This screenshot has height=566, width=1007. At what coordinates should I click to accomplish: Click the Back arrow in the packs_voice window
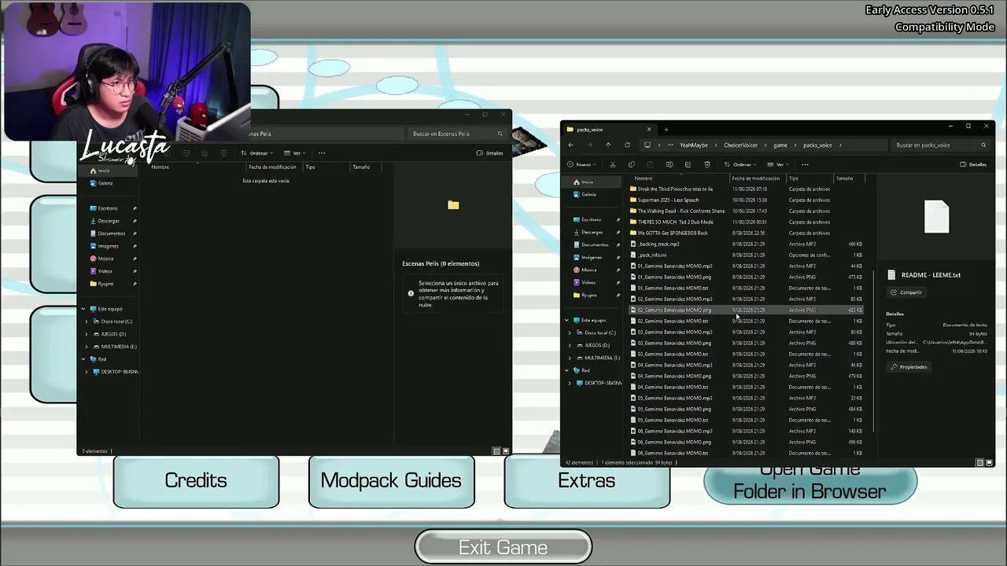coord(571,145)
